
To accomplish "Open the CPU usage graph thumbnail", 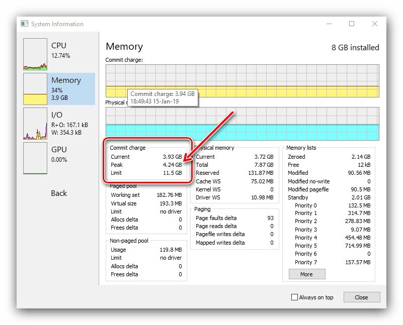I will click(x=35, y=54).
